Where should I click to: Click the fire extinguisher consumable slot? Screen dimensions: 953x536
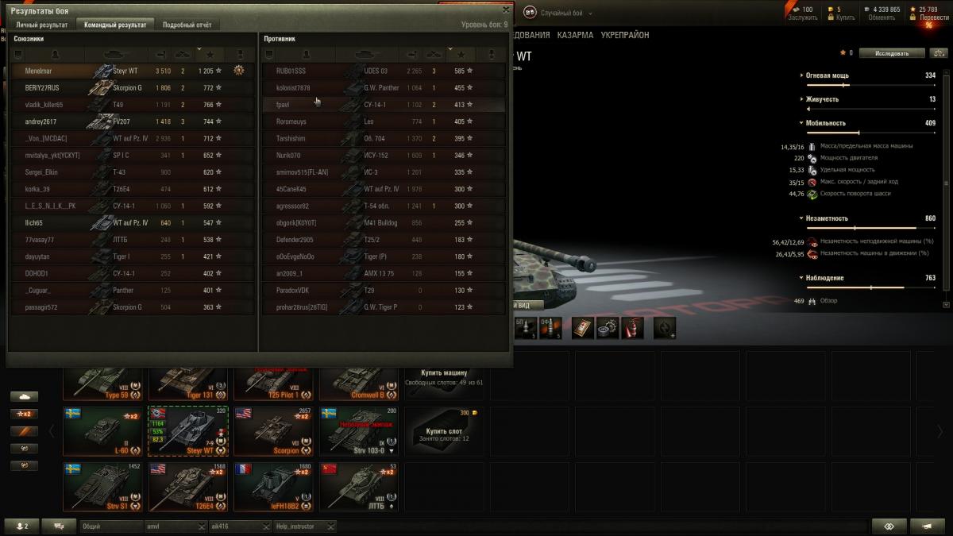pyautogui.click(x=631, y=327)
